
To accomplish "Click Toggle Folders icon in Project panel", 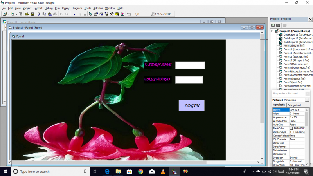I will (x=285, y=25).
